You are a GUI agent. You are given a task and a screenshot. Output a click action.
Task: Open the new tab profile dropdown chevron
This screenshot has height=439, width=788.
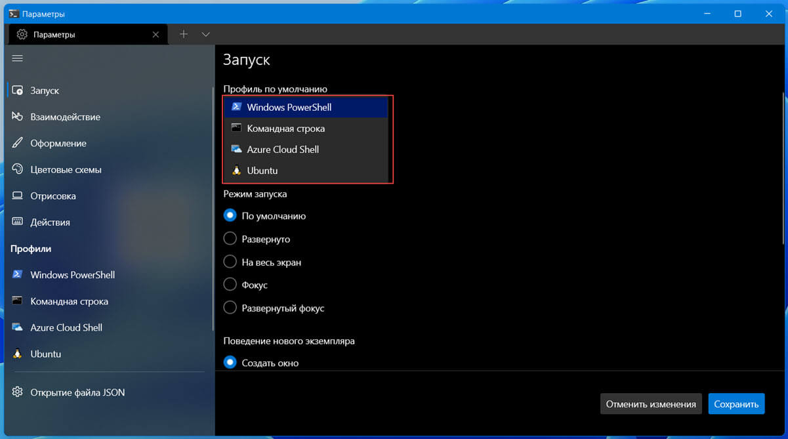point(206,34)
